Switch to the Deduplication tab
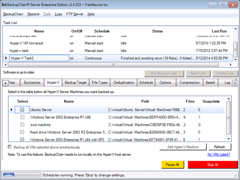This screenshot has width=240, height=180. 124,83
